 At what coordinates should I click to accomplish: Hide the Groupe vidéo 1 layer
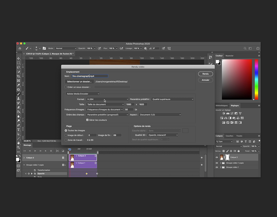[x=217, y=167]
